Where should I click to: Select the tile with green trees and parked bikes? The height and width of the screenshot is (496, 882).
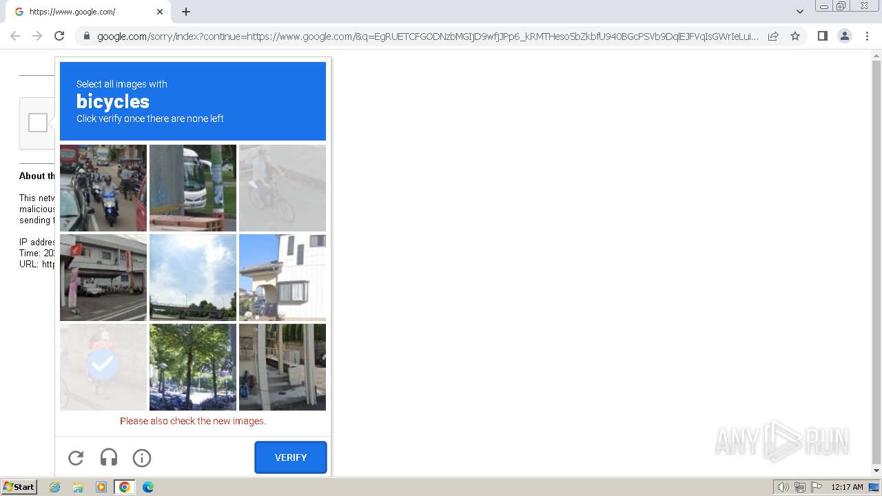point(193,367)
